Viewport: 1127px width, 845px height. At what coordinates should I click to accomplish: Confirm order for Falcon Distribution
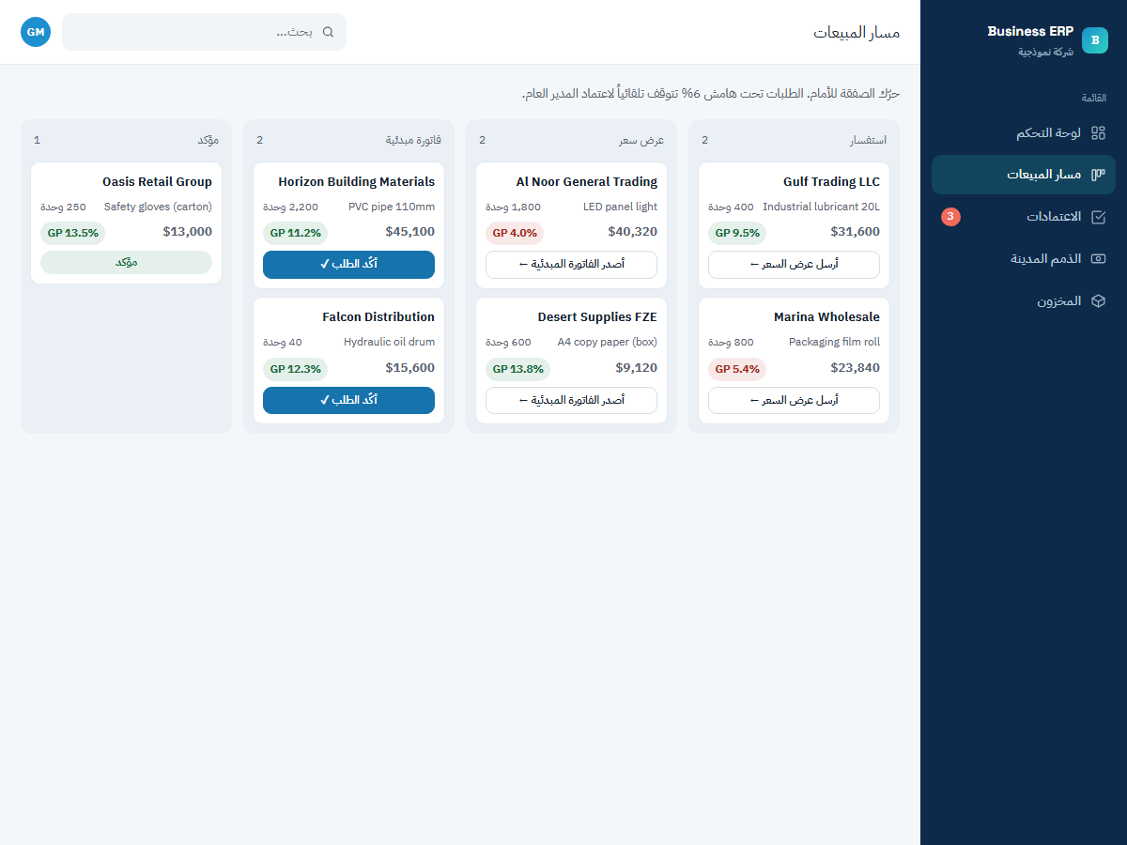pos(348,401)
